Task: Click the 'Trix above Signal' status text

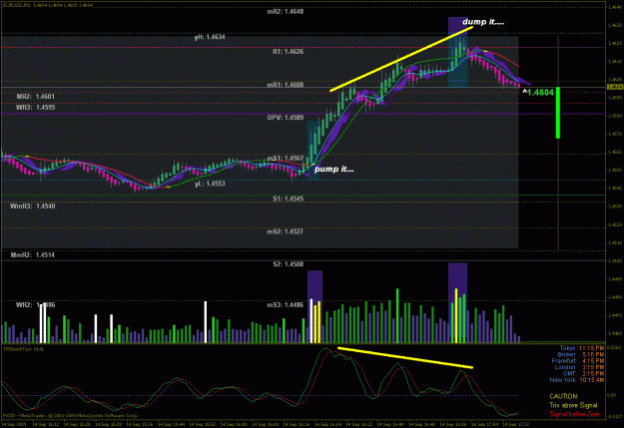Action: pyautogui.click(x=573, y=405)
